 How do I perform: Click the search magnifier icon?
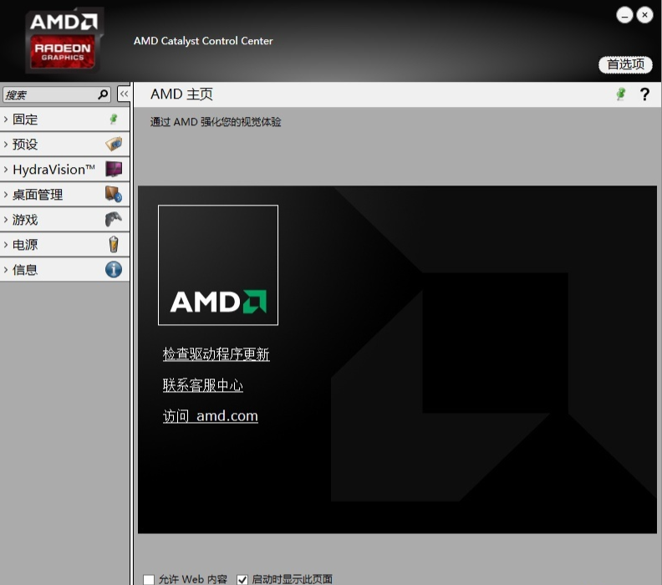point(103,94)
